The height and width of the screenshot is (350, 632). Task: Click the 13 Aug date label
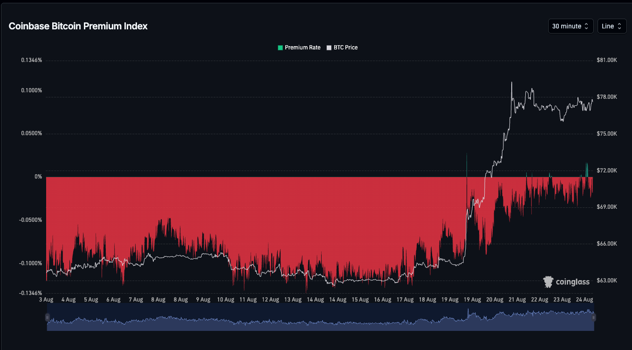tap(293, 300)
